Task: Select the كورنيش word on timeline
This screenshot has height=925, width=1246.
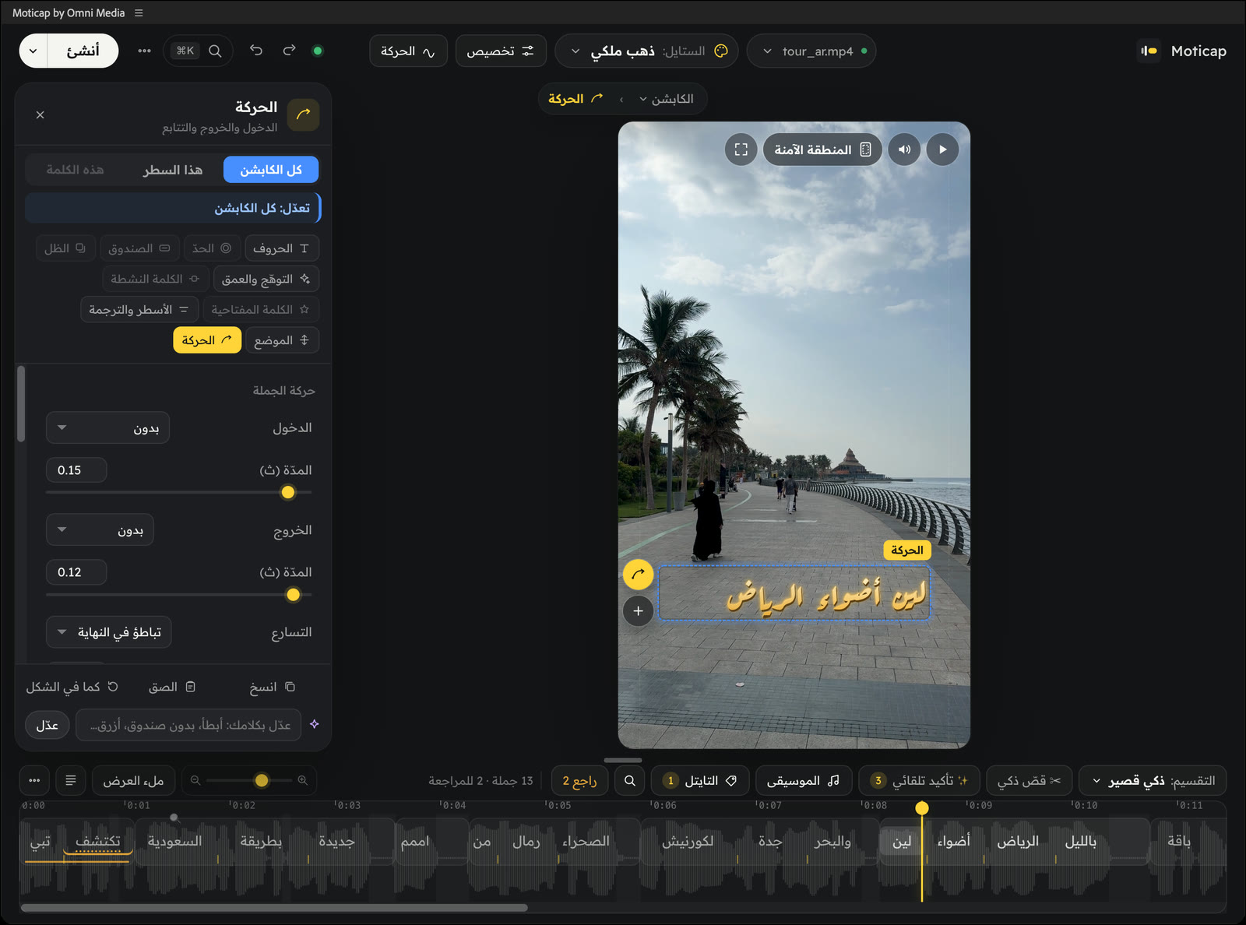Action: pyautogui.click(x=688, y=841)
